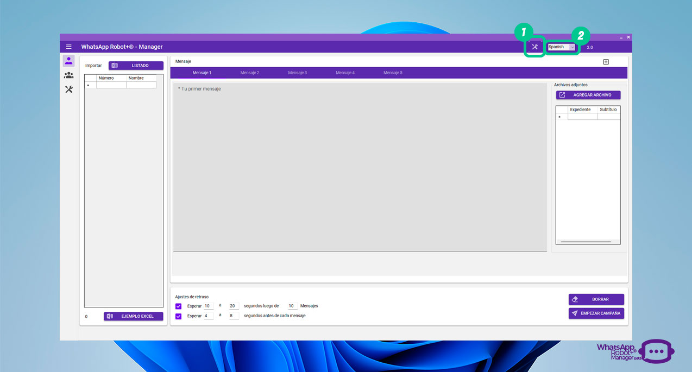The width and height of the screenshot is (692, 372).
Task: Click the empty Nombre cell in contacts grid
Action: [x=141, y=85]
